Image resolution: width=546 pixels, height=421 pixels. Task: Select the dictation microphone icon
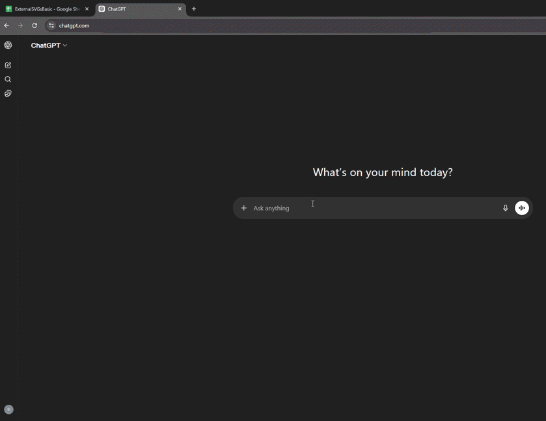506,208
